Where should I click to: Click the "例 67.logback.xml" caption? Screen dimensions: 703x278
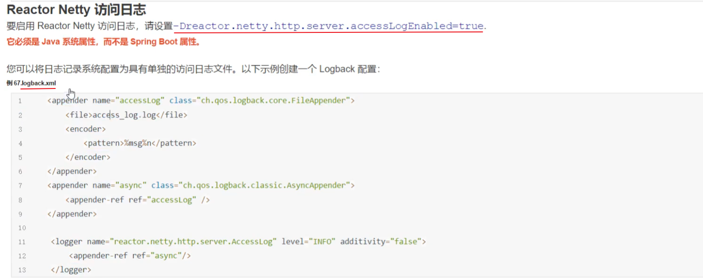[31, 83]
